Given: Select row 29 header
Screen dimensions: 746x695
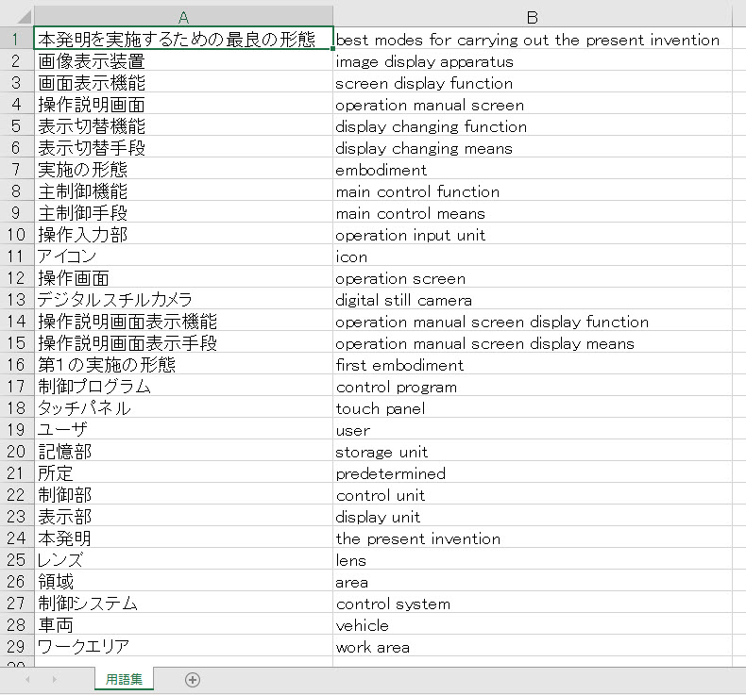Looking at the screenshot, I should point(16,647).
